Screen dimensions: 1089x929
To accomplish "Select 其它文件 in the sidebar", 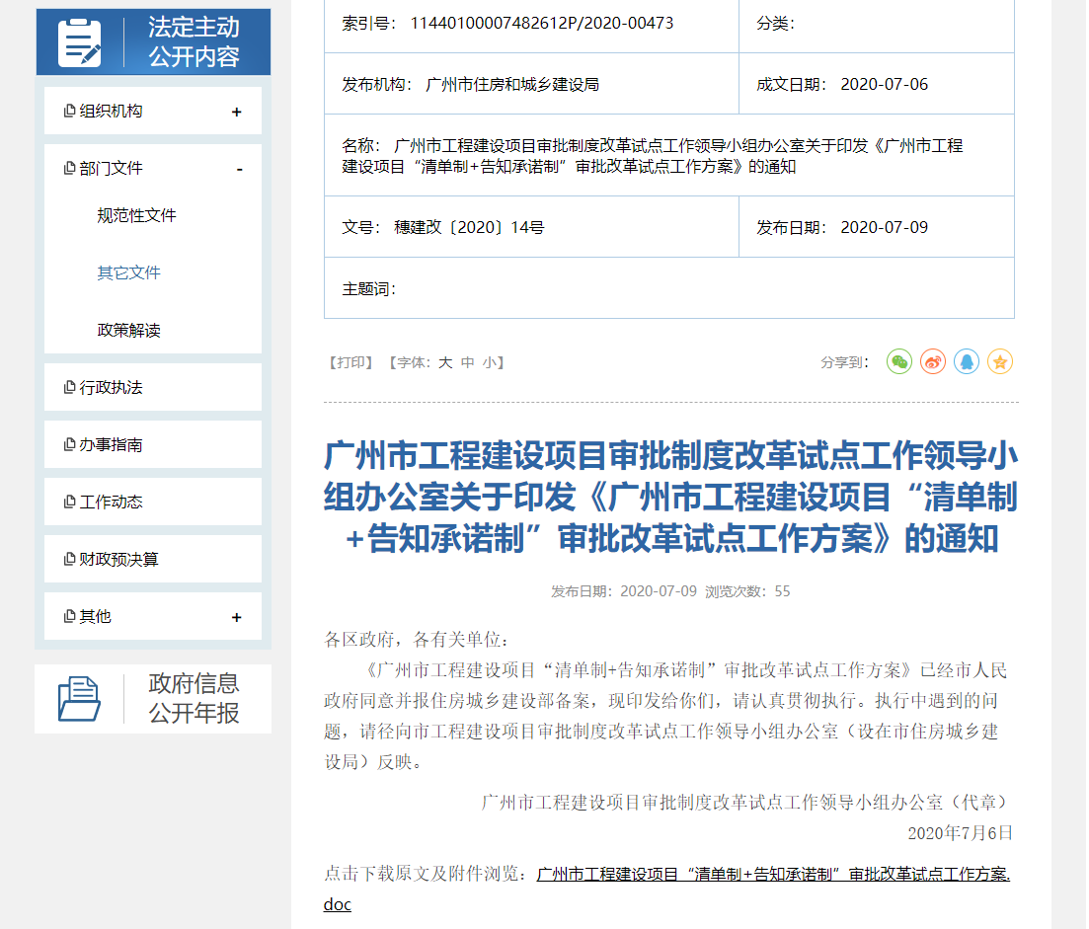I will (x=128, y=272).
